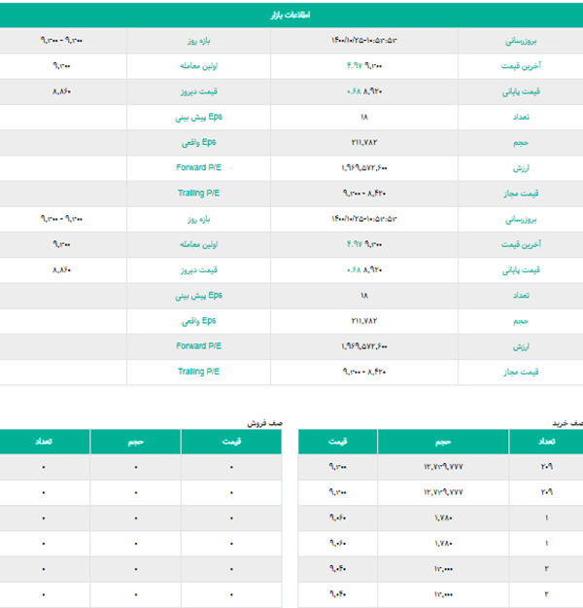Viewport: 583px width, 608px height.
Task: Click the حجم column header in صف فروش table
Action: point(136,442)
